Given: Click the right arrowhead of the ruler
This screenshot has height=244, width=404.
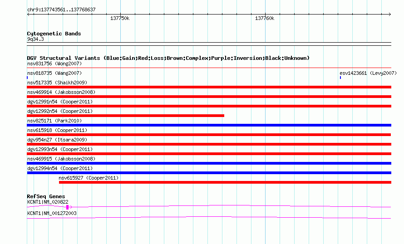Looking at the screenshot, I should [x=390, y=15].
